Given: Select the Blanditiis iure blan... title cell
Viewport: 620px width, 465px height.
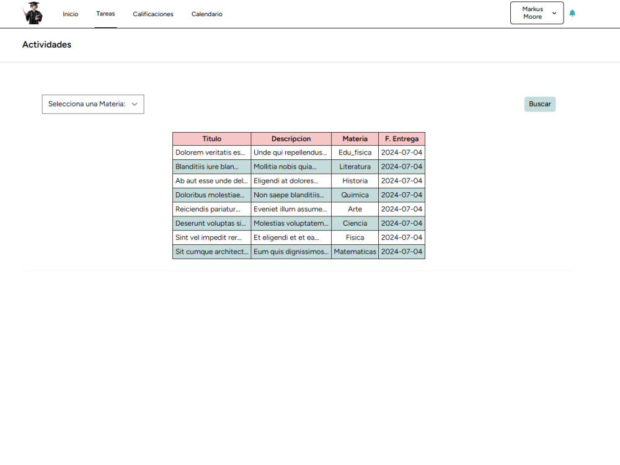Looking at the screenshot, I should pos(212,166).
